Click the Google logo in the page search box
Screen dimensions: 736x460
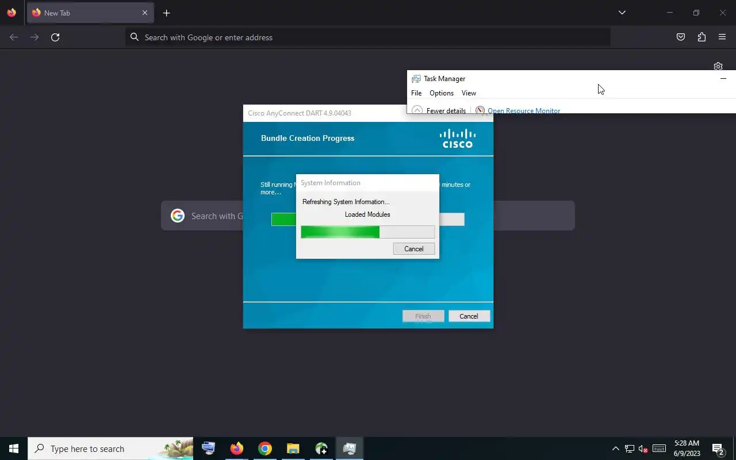click(178, 216)
